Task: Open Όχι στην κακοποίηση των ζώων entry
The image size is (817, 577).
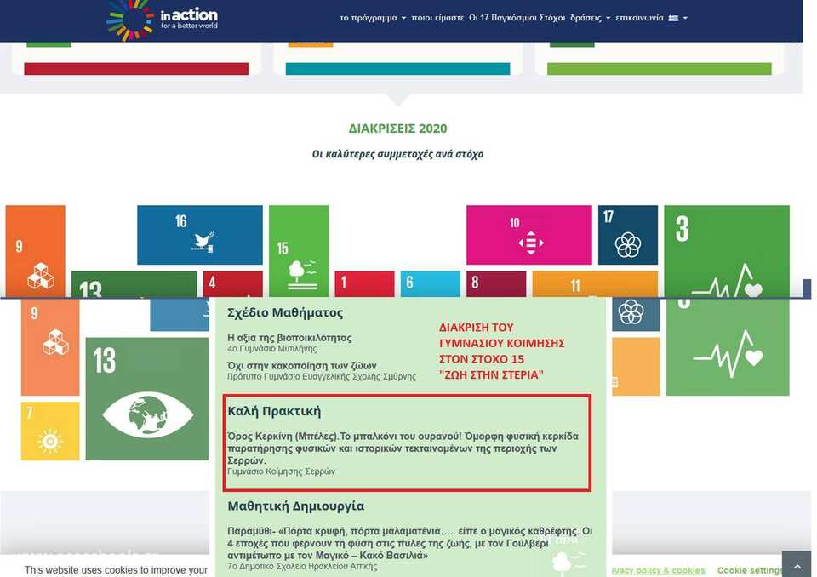Action: point(301,366)
